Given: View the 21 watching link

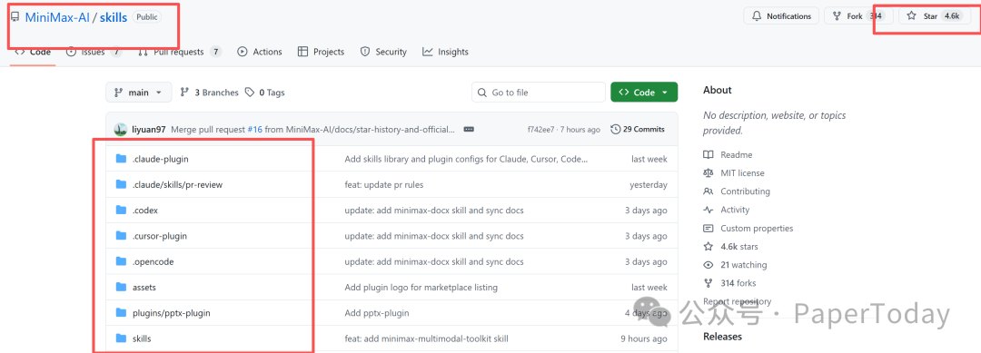Looking at the screenshot, I should (744, 265).
